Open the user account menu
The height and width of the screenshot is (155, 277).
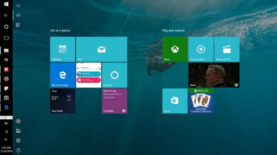pyautogui.click(x=18, y=121)
